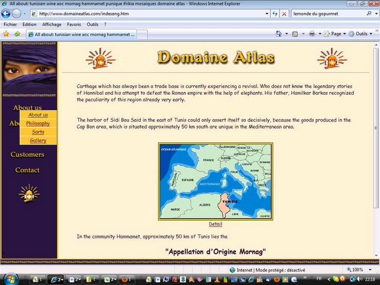This screenshot has width=380, height=285.
Task: Click the Stop loading X icon
Action: pos(284,13)
